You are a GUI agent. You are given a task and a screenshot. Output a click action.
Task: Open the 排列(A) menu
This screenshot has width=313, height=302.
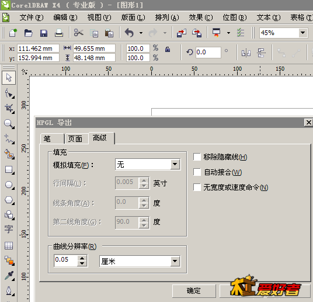(167, 18)
